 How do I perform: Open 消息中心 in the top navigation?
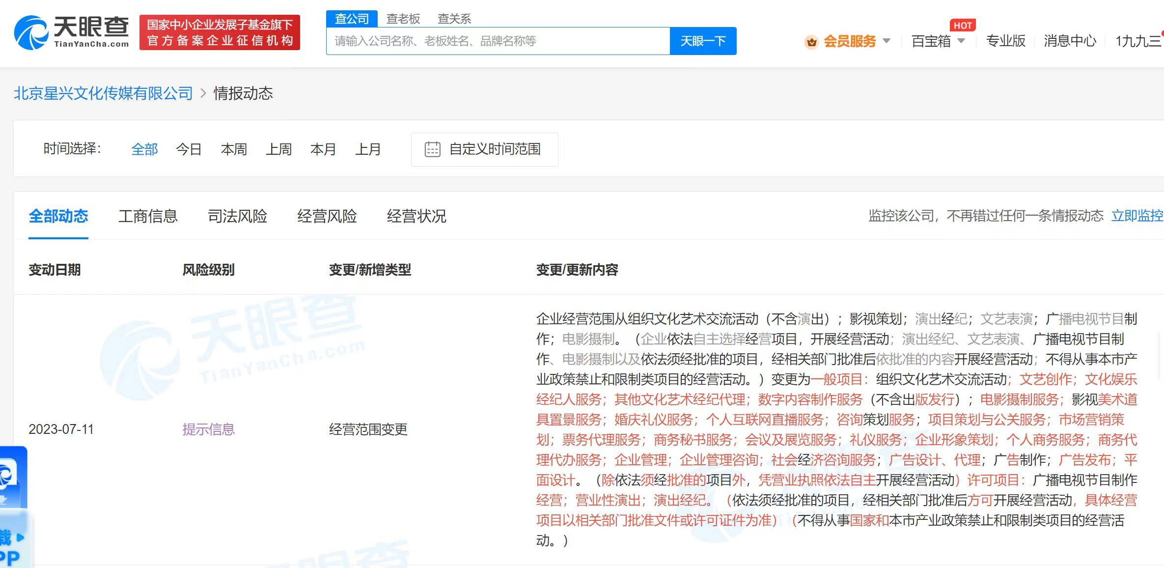click(x=1070, y=41)
